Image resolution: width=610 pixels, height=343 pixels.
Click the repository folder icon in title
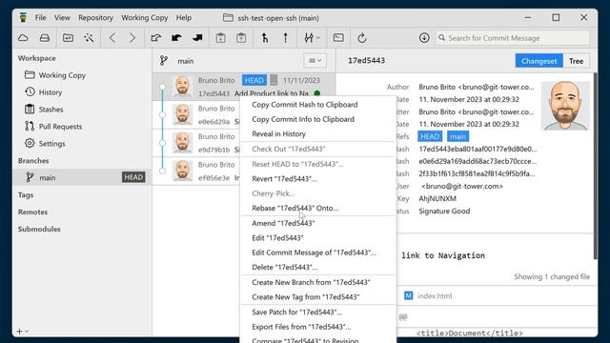[228, 18]
